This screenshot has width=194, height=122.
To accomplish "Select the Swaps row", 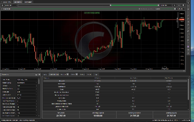I will (x=115, y=89).
